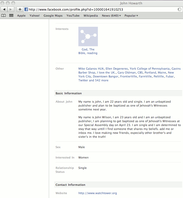
Task: Open the watchtower.org website link
Action: tap(98, 193)
